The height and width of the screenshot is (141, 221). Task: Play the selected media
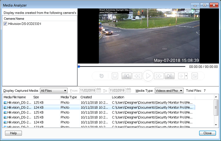pos(148,76)
